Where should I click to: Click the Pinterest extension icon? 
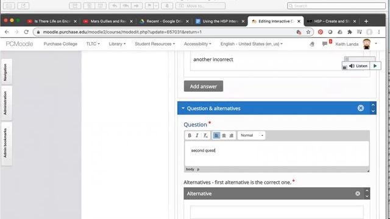(321, 32)
